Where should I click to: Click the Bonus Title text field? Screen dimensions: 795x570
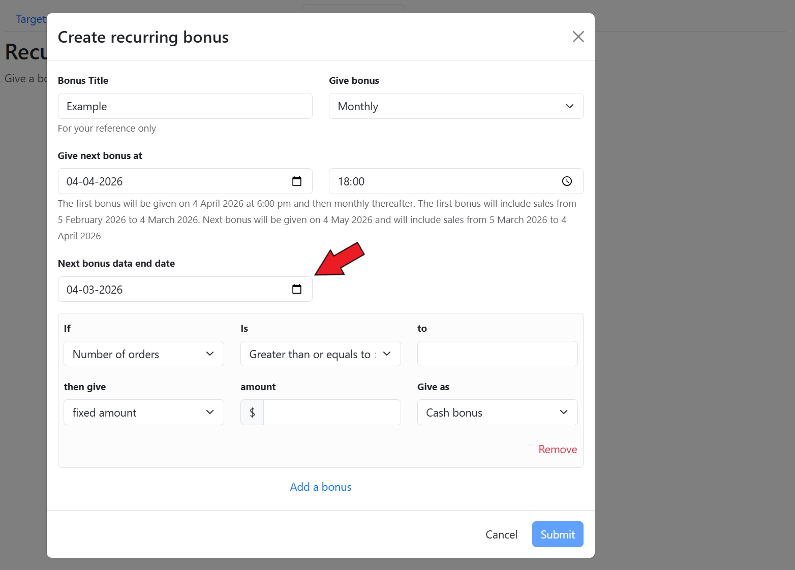[x=185, y=106]
